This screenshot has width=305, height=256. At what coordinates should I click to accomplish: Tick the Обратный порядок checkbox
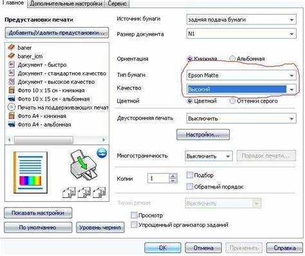[x=190, y=186]
